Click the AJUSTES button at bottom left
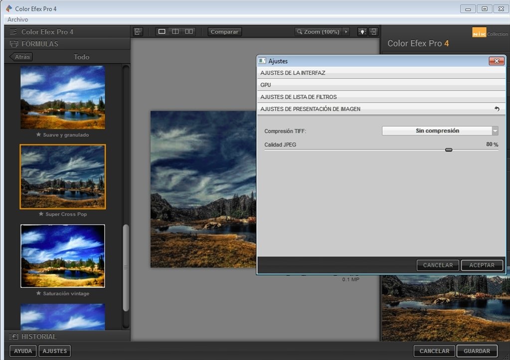Screen dimensions: 510x360 [x=55, y=351]
